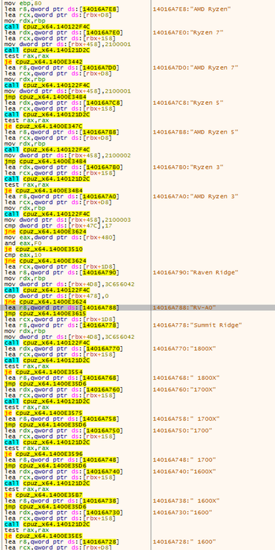Select mov [rbx+458],2100003 instruction
Image resolution: width=275 pixels, height=550 pixels.
(x=67, y=220)
